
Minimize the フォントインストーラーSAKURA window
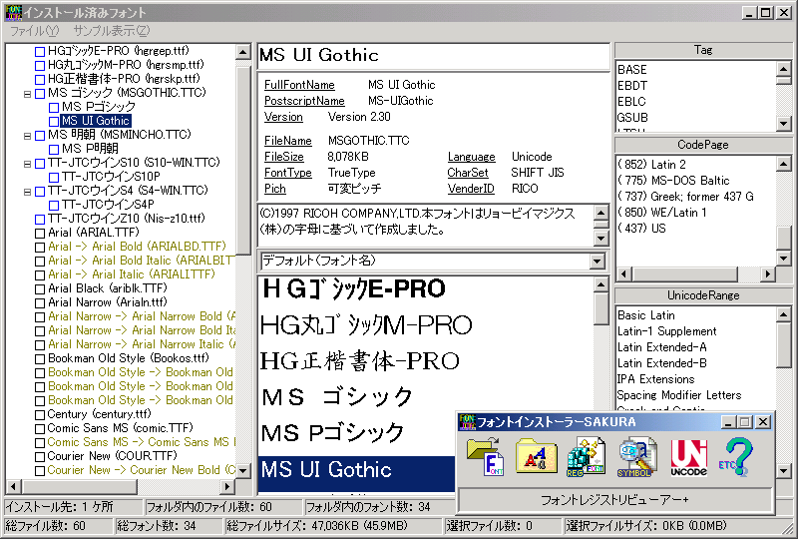(728, 422)
